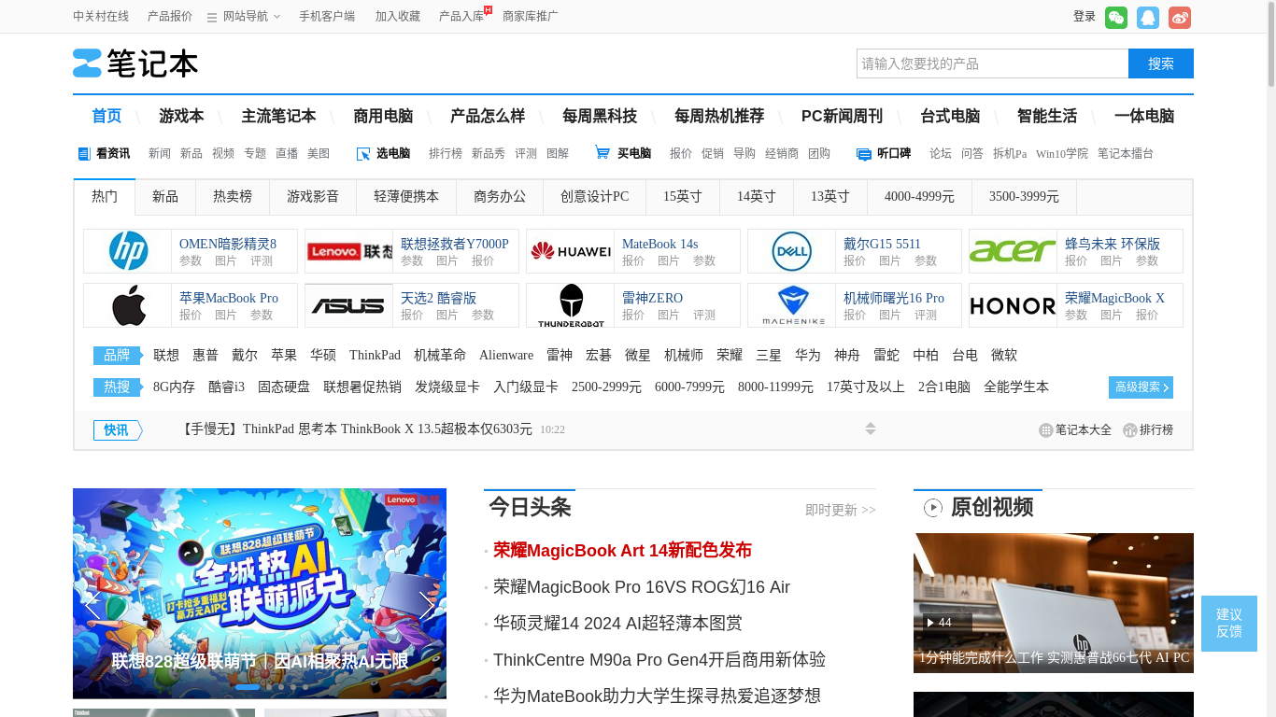Open the HP AI PC video thumbnail

coord(1054,603)
